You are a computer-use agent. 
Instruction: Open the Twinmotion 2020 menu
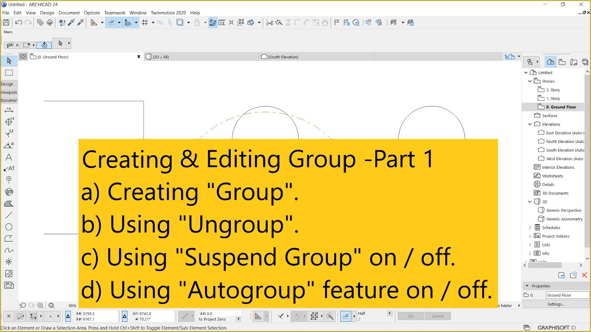coord(168,13)
